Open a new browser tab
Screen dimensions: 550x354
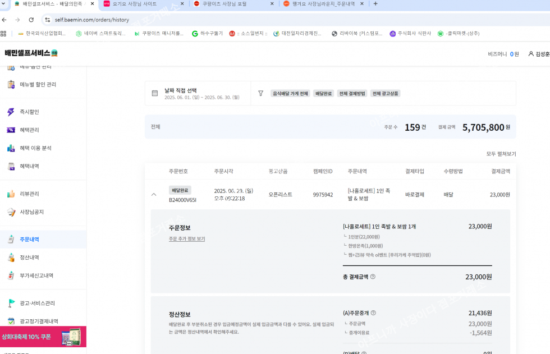[x=375, y=4]
